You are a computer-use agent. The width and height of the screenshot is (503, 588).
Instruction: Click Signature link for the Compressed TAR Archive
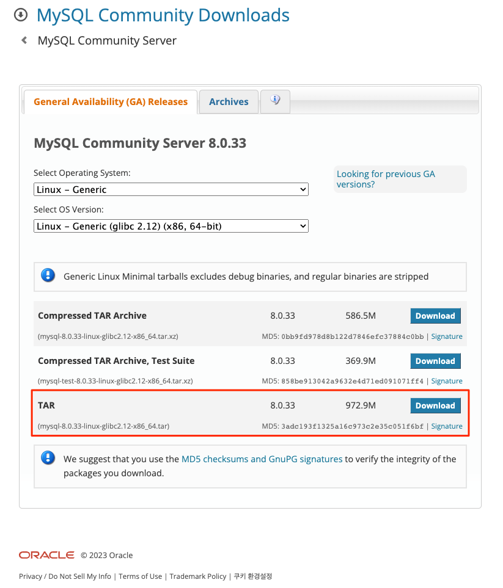point(447,336)
